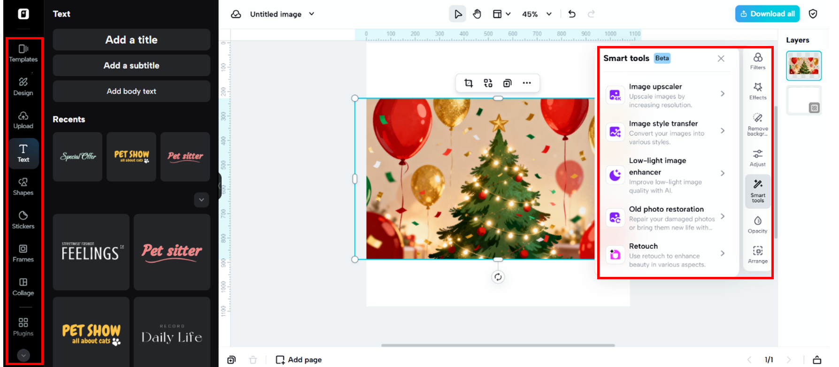Viewport: 839px width, 367px height.
Task: Click Add page button
Action: (x=299, y=360)
